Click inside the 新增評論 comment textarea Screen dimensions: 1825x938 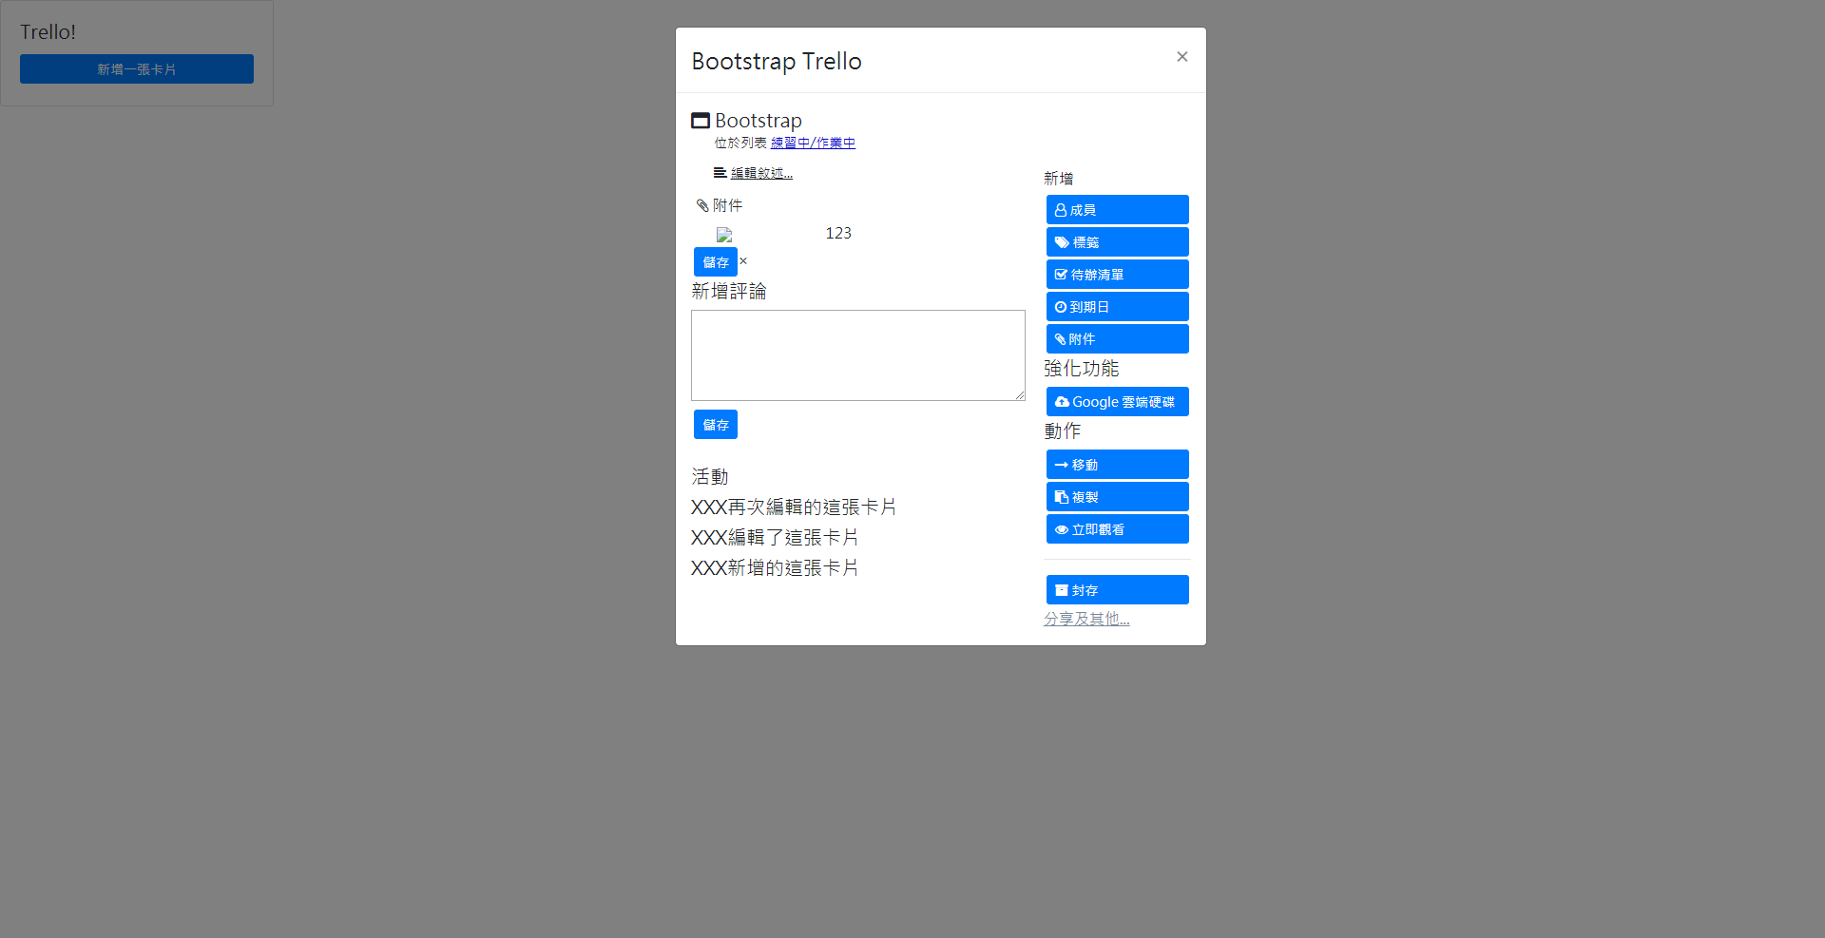[x=858, y=355]
